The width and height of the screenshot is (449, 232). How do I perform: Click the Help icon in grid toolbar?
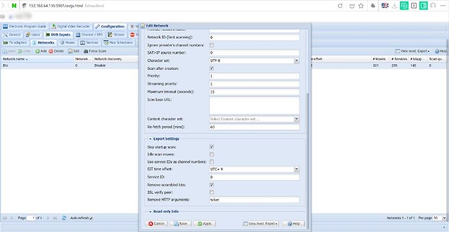(437, 51)
